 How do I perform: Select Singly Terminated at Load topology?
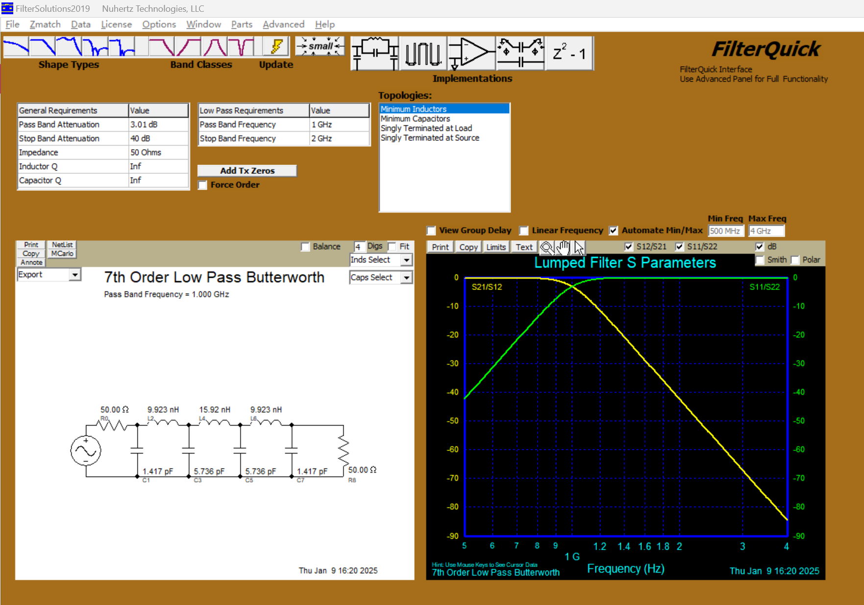pyautogui.click(x=426, y=128)
